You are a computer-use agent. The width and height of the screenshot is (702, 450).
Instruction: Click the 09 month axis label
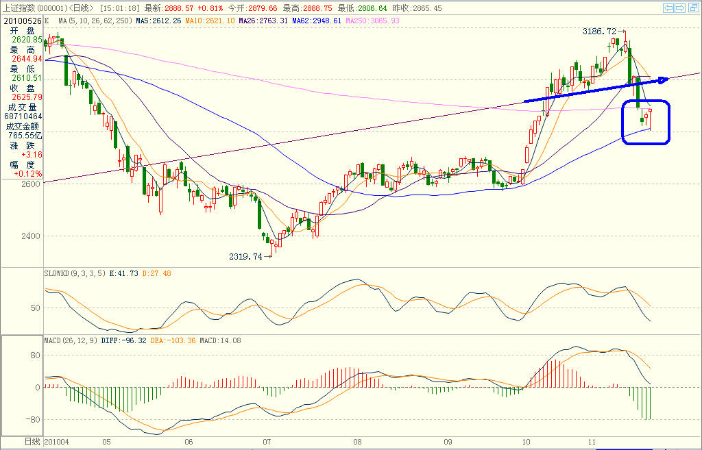[448, 442]
